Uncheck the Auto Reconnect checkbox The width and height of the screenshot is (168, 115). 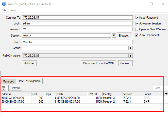[x=137, y=35]
